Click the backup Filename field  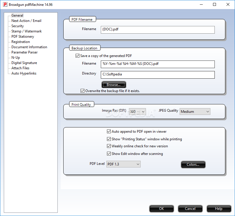coord(158,64)
